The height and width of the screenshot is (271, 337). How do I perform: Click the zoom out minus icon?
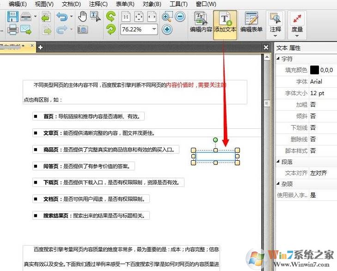point(180,17)
